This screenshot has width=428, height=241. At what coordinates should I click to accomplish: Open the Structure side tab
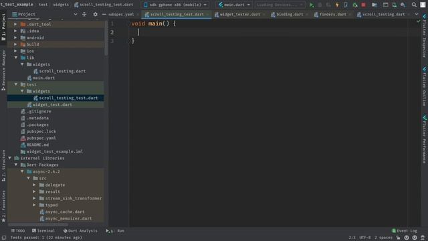pyautogui.click(x=3, y=165)
